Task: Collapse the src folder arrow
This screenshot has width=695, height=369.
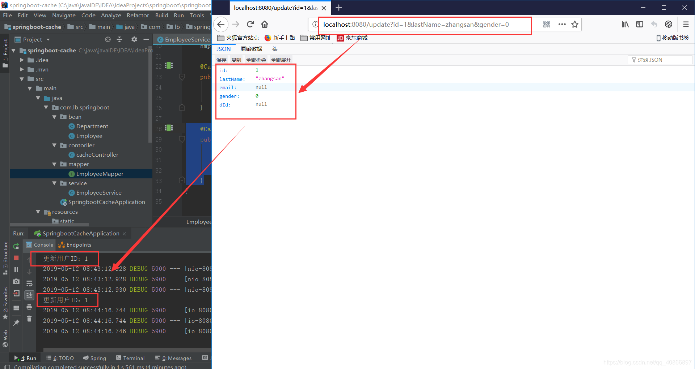Action: tap(22, 79)
